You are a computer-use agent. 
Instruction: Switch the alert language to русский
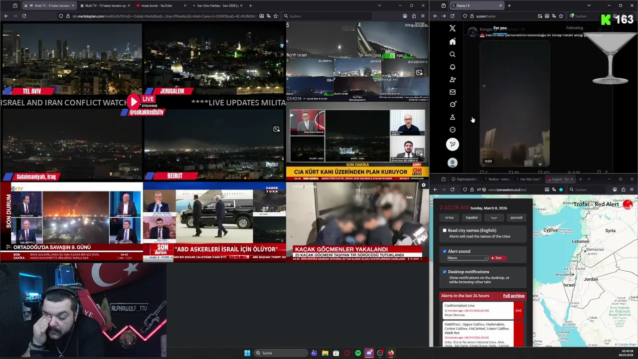click(x=516, y=217)
